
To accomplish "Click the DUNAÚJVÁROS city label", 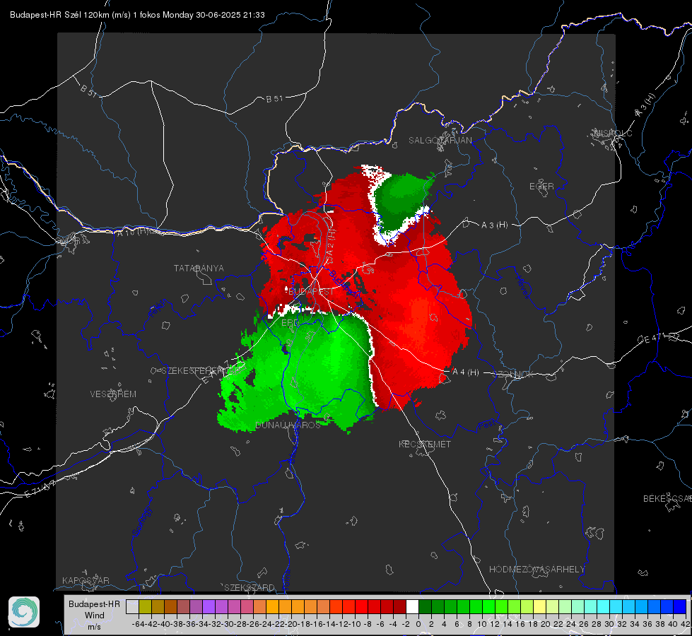I will click(x=288, y=425).
